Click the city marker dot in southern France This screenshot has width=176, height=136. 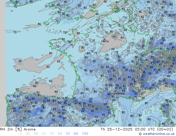[x=115, y=91]
